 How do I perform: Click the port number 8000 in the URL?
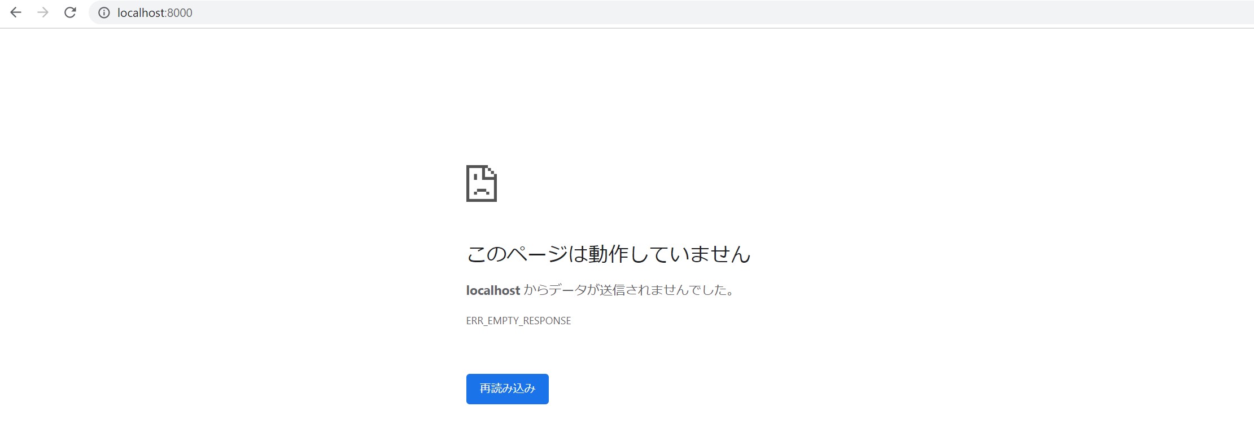[x=180, y=12]
